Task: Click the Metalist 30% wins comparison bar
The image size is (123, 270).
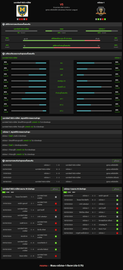Action: pyautogui.click(x=29, y=63)
